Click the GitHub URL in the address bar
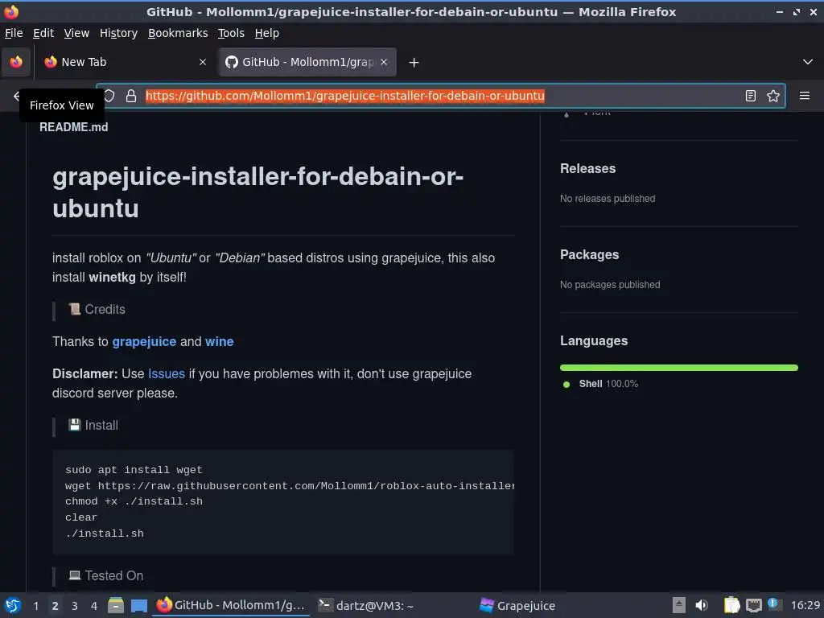 coord(344,96)
